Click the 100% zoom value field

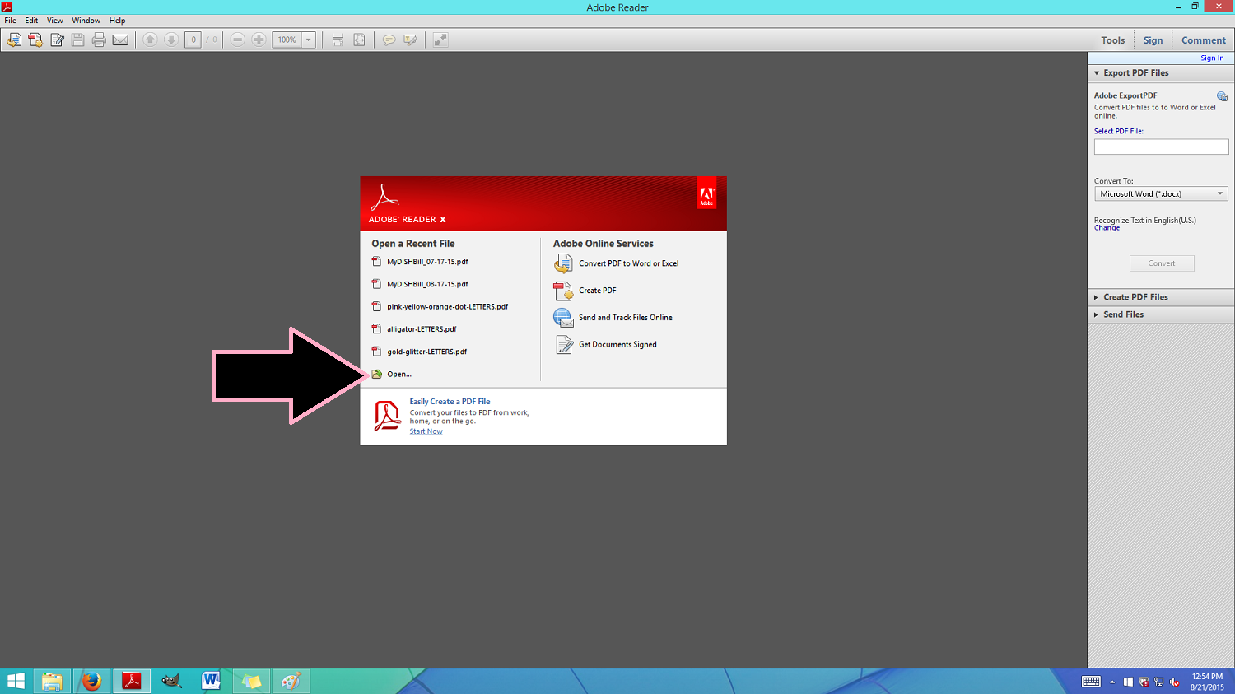point(287,40)
